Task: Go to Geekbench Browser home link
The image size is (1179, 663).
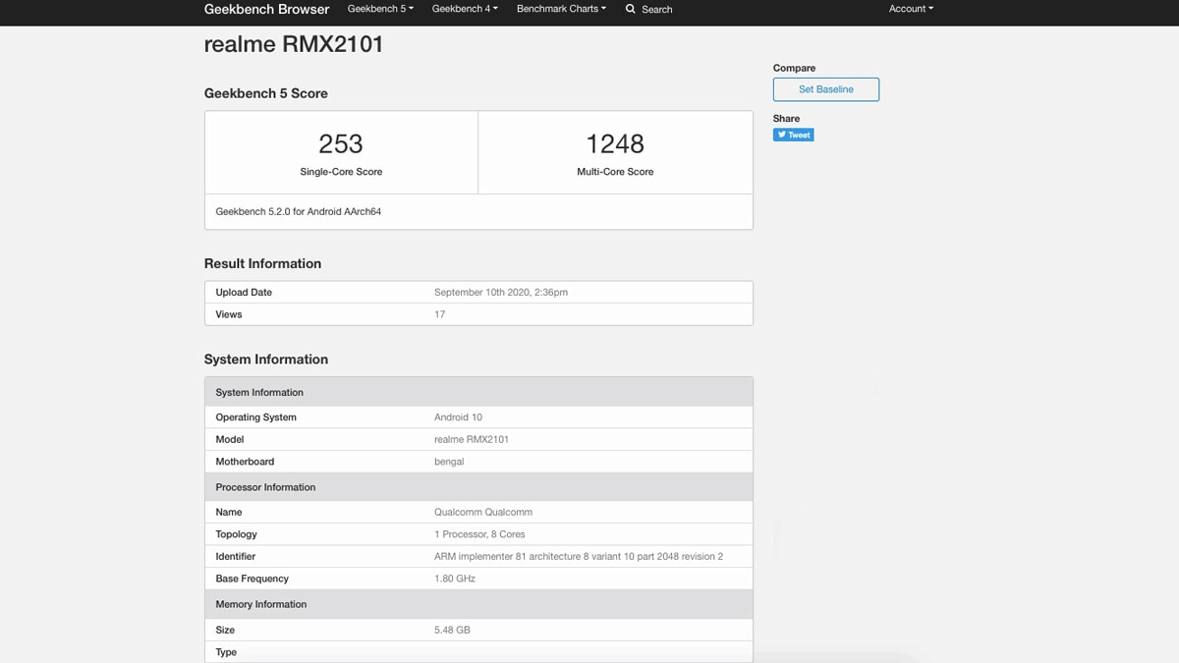Action: [x=266, y=9]
